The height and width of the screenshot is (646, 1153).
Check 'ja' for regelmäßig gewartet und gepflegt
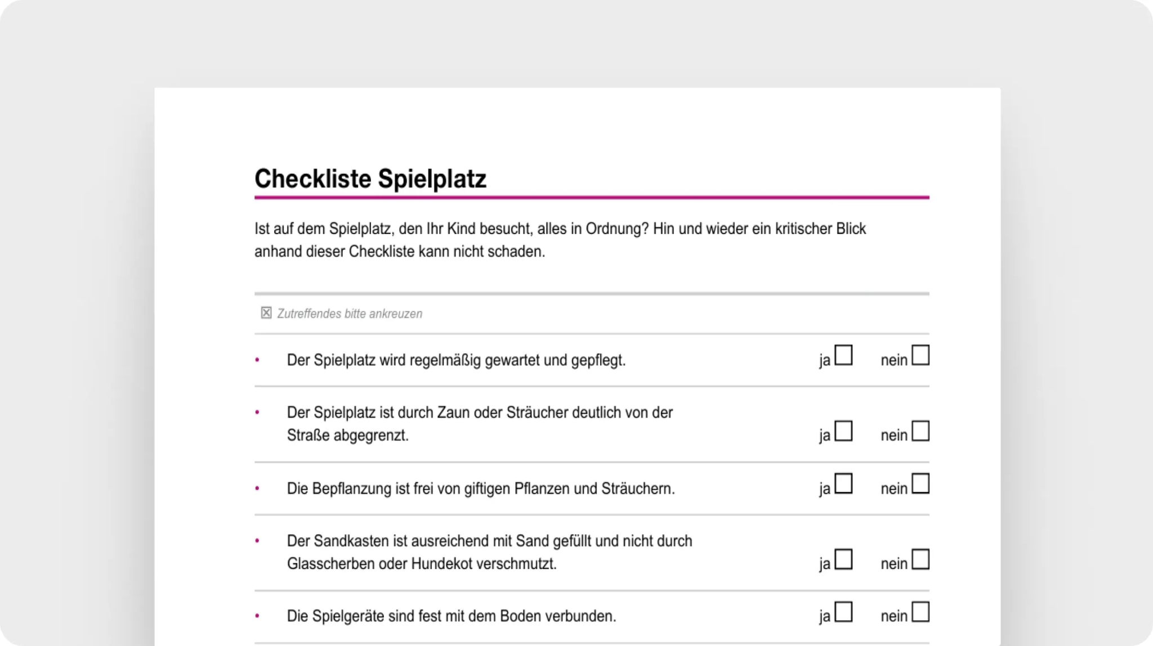tap(843, 355)
